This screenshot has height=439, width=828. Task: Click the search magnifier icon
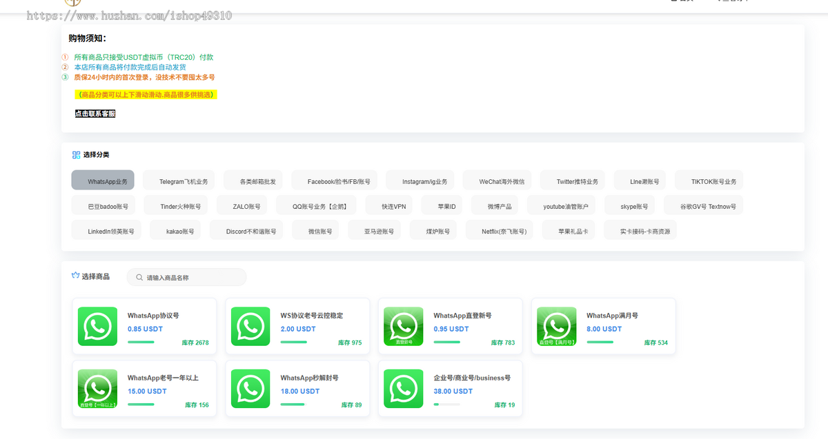139,278
